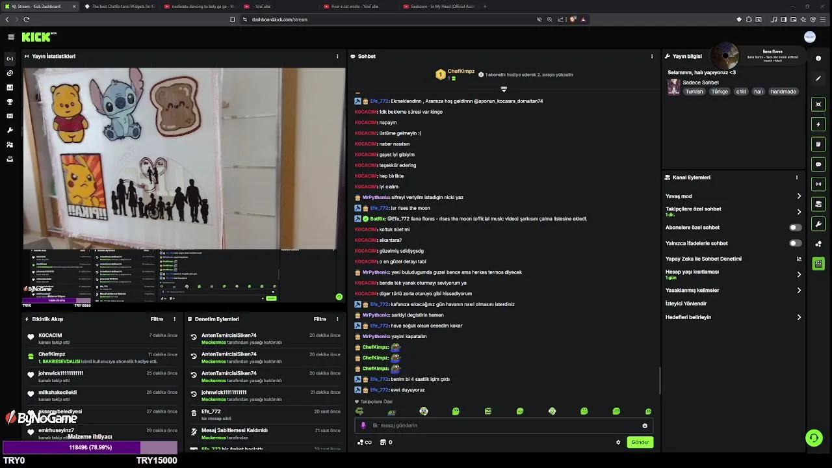
Task: Click İzleyici Yönlendir
Action: [x=686, y=304]
